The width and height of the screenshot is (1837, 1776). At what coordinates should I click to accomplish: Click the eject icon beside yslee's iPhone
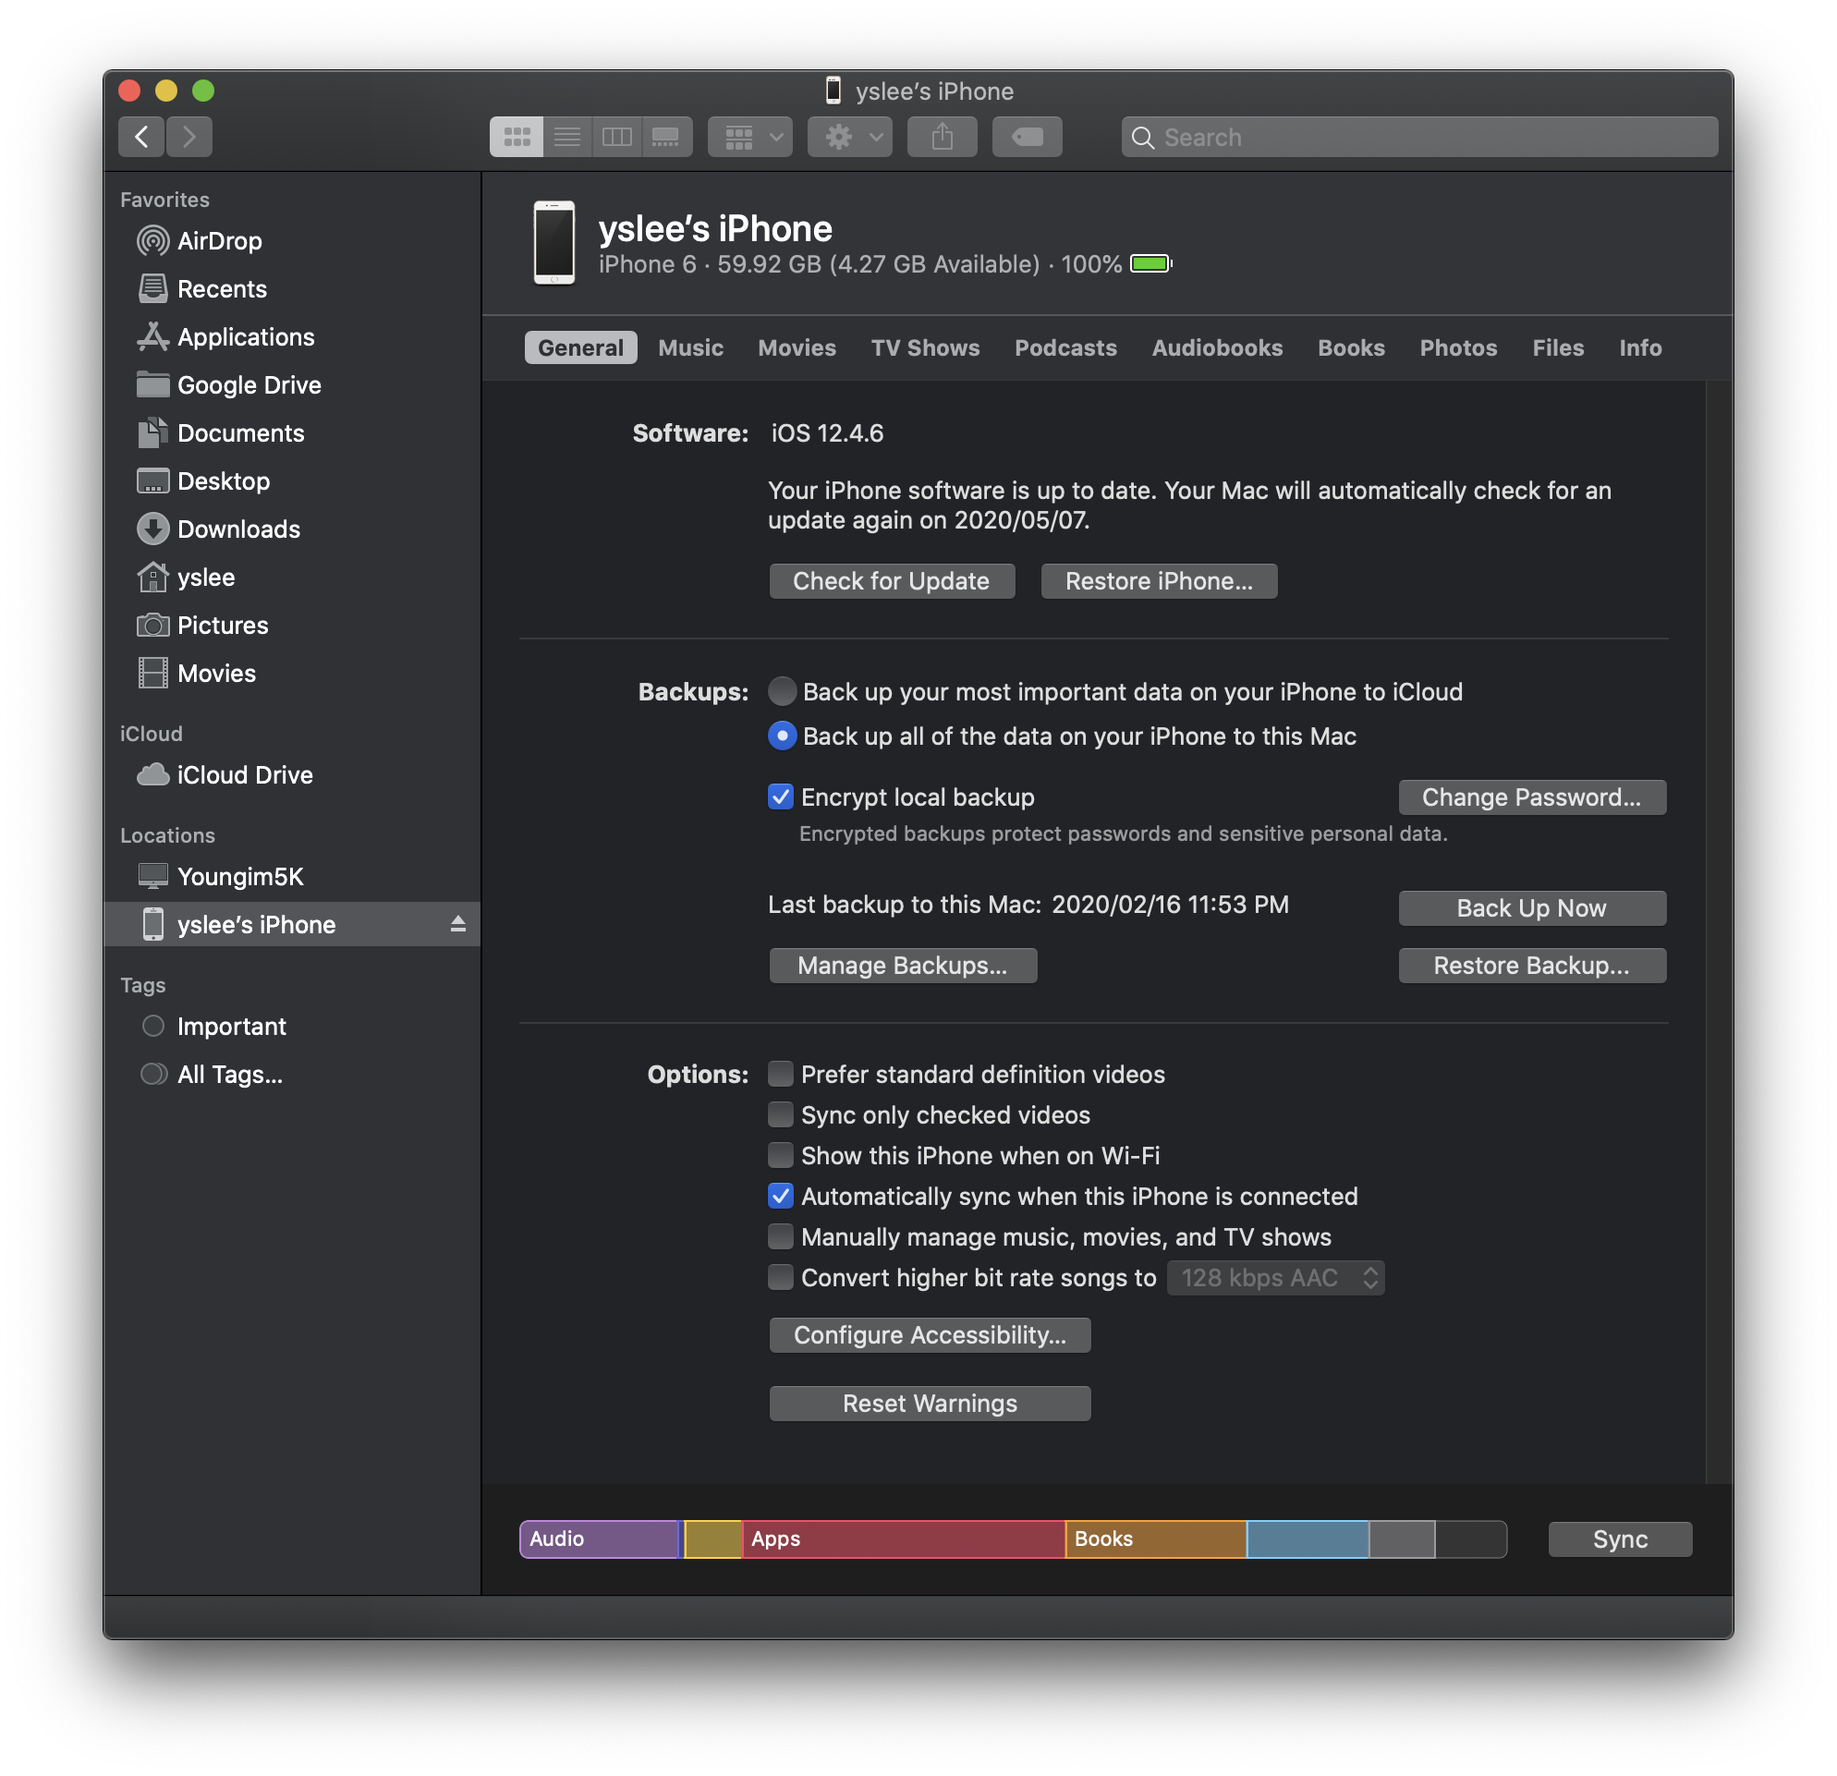(457, 924)
